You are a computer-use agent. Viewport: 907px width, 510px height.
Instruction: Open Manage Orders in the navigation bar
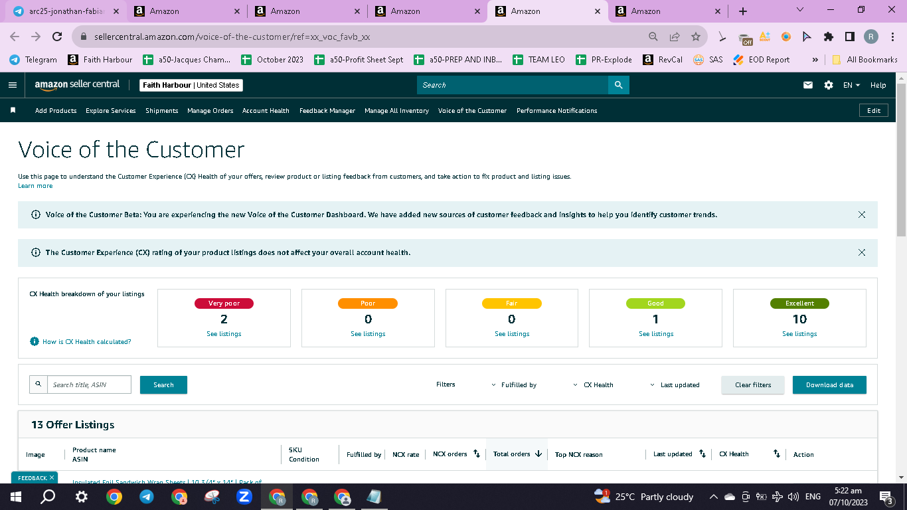[210, 111]
